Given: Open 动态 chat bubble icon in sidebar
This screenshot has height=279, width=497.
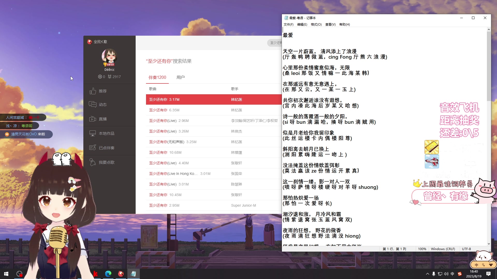Looking at the screenshot, I should [93, 104].
